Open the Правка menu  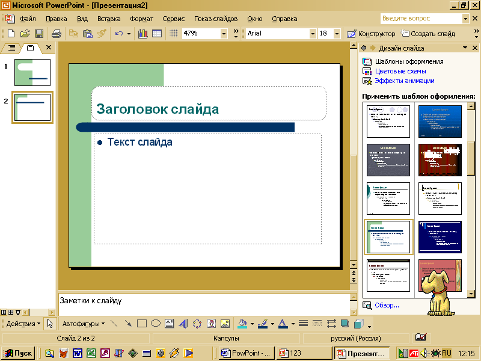click(56, 19)
